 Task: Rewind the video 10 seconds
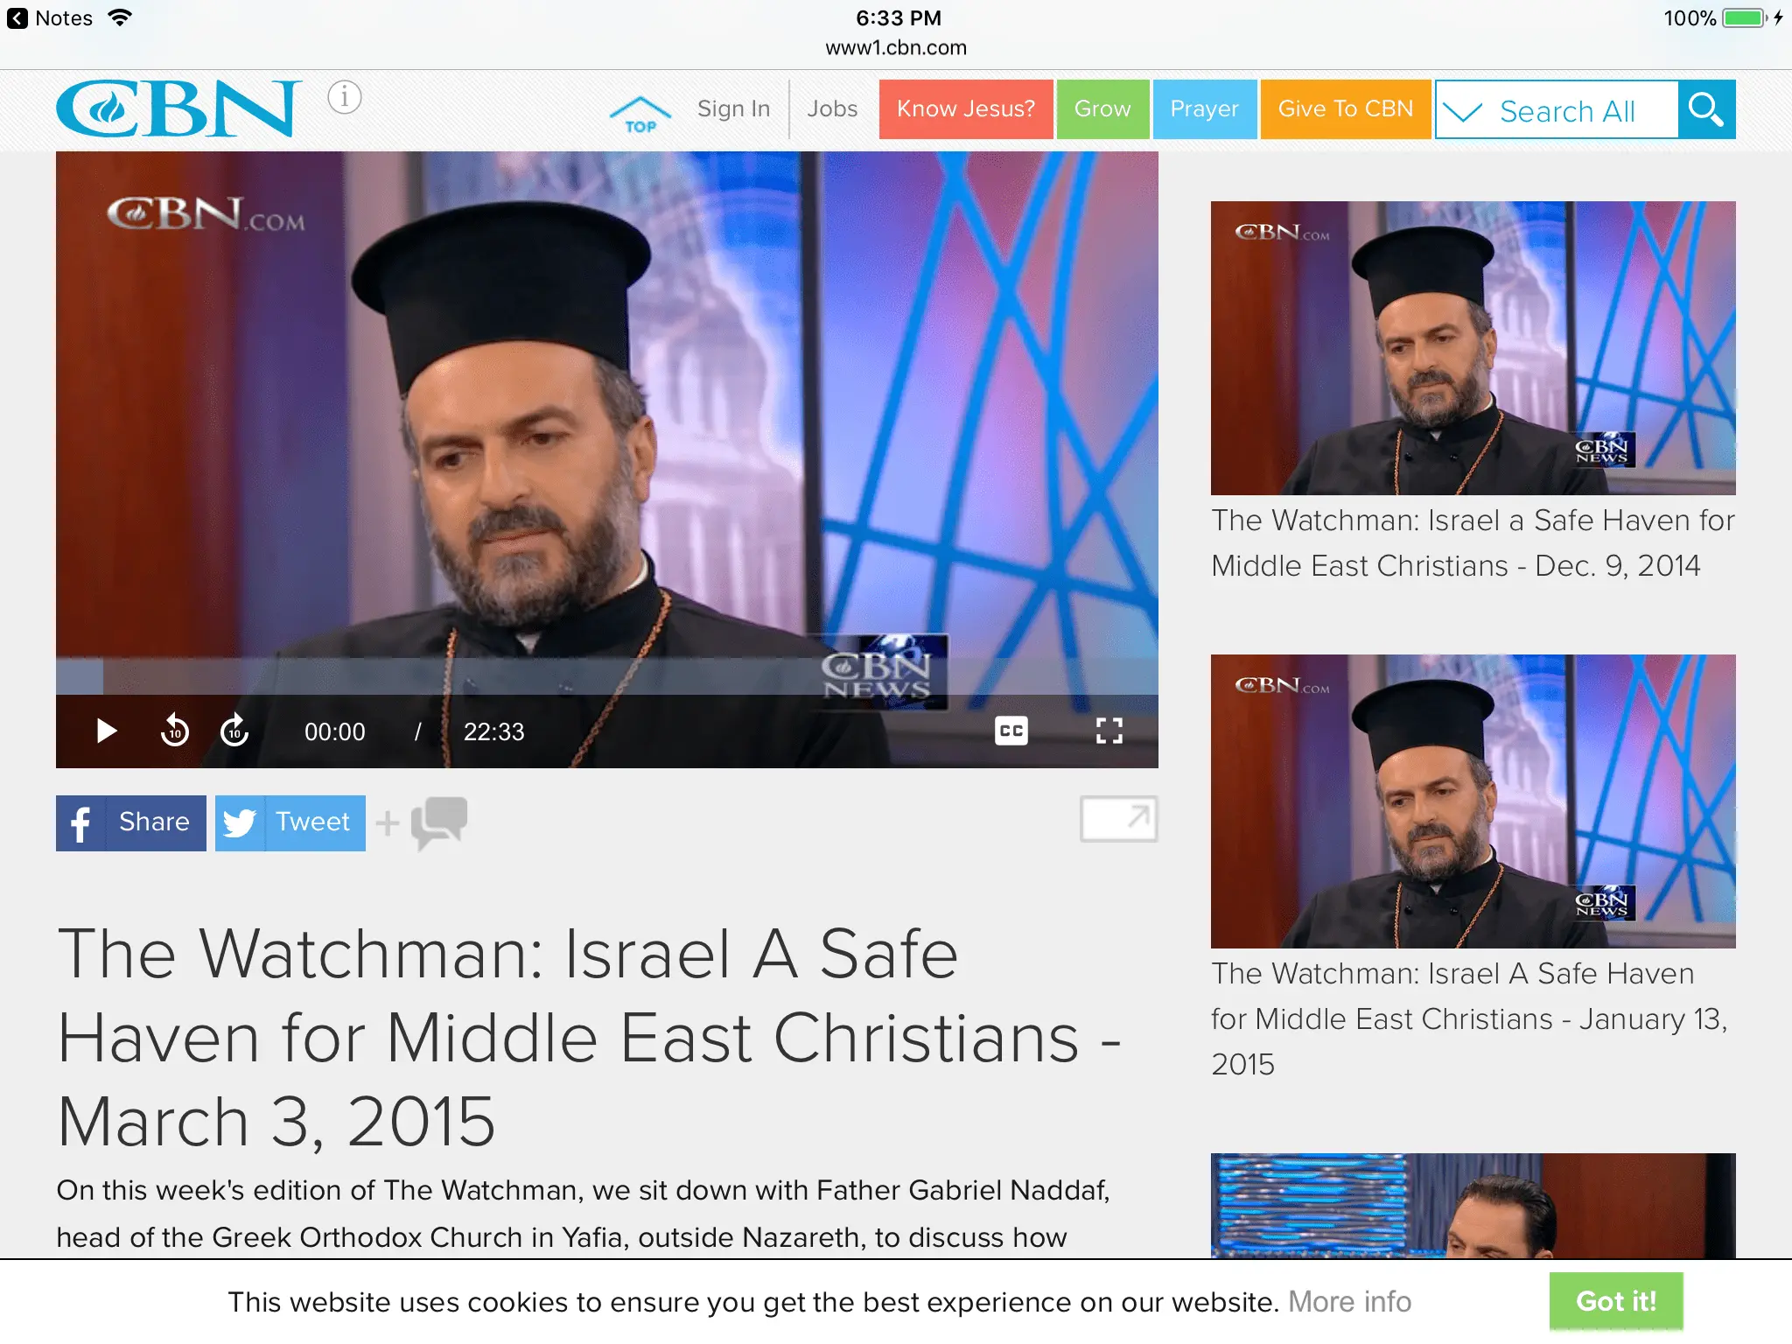pyautogui.click(x=174, y=731)
